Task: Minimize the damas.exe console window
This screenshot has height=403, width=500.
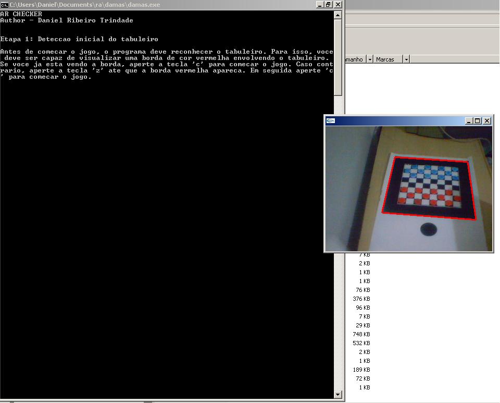Action: [x=319, y=4]
